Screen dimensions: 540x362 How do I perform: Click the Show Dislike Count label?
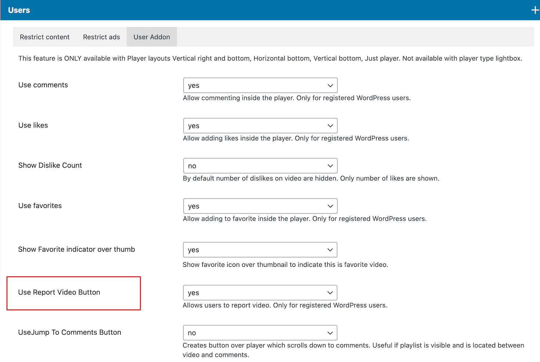click(x=50, y=166)
